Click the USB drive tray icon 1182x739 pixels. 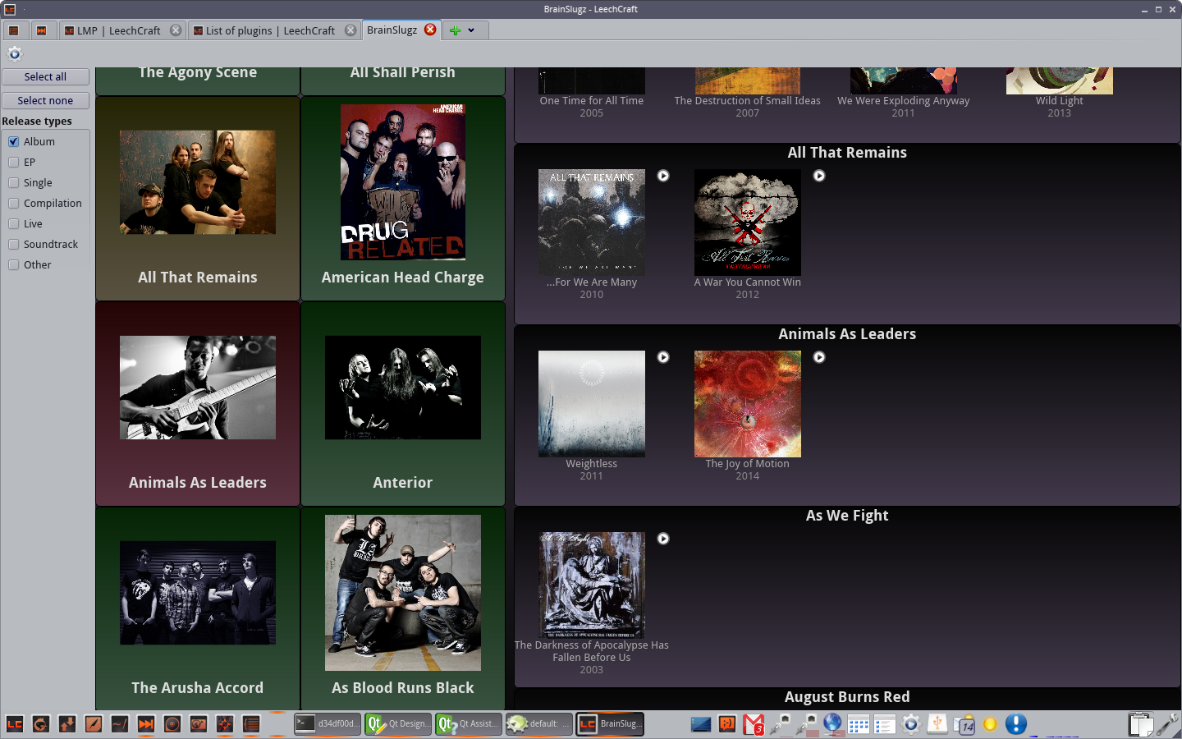937,723
